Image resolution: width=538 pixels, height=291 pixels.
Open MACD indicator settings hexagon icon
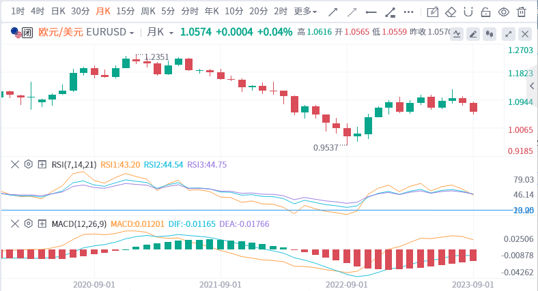click(29, 224)
